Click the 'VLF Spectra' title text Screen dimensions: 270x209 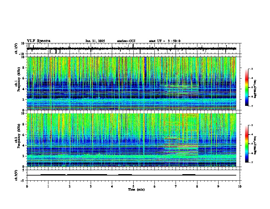[x=39, y=41]
